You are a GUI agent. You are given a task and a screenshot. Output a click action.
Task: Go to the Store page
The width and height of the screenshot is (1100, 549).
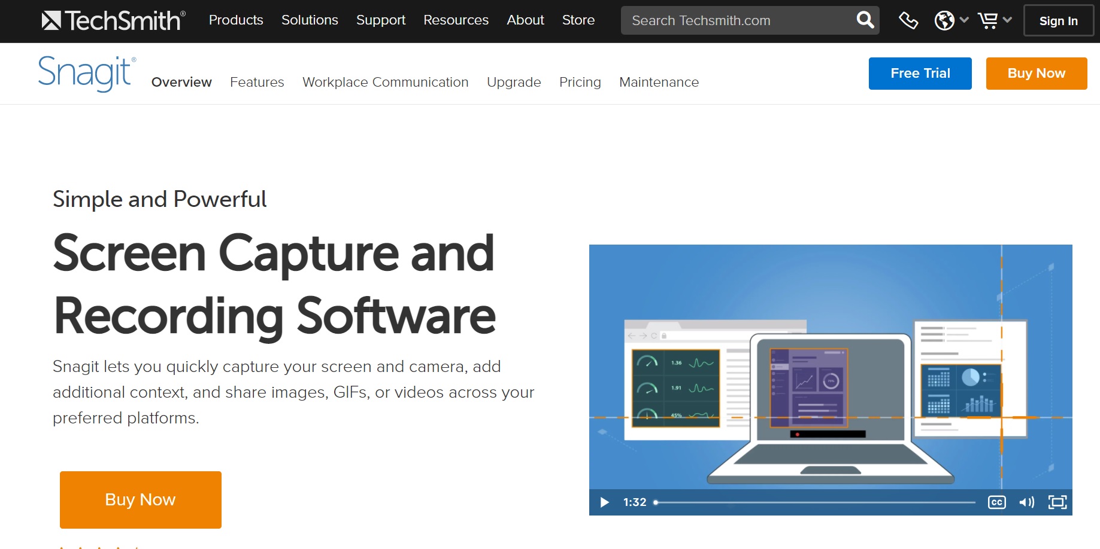pyautogui.click(x=578, y=20)
